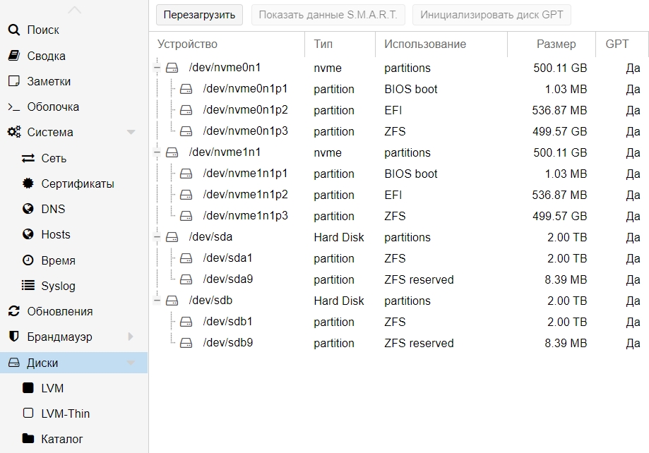649x453 pixels.
Task: Click the note icon beside Заметки
Action: (13, 81)
